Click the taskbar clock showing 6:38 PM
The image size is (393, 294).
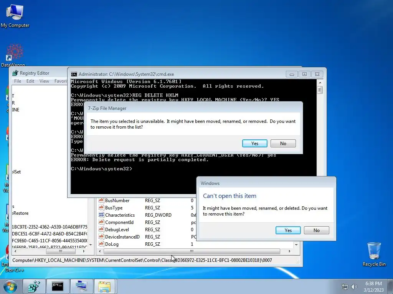click(x=373, y=286)
